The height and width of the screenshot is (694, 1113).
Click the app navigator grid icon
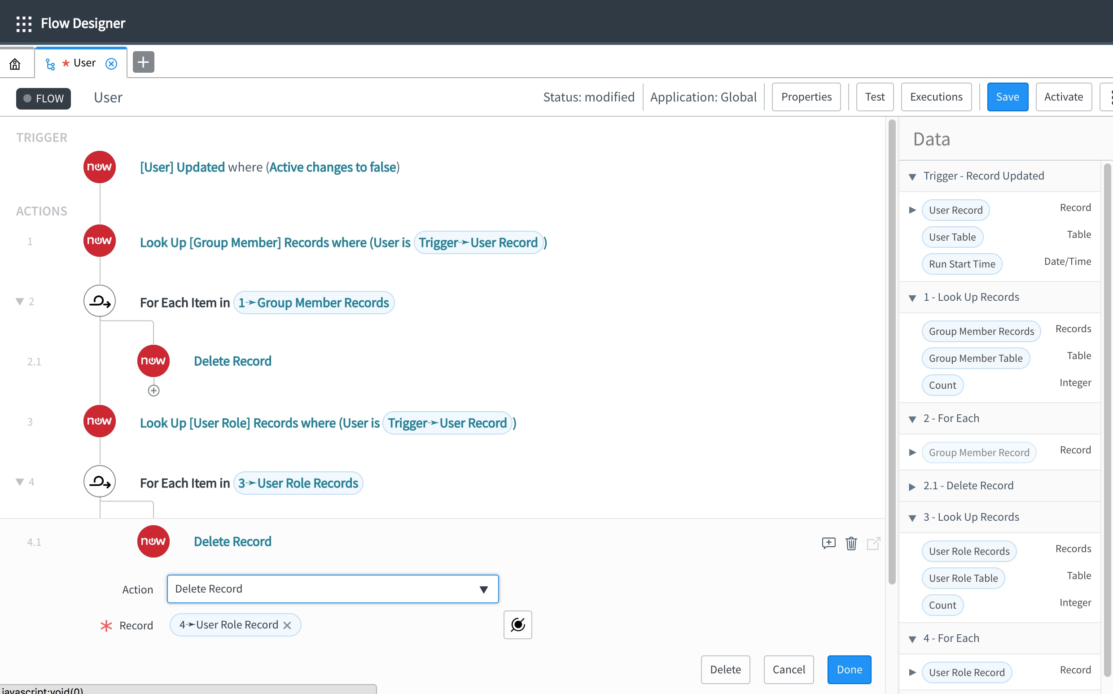[24, 22]
